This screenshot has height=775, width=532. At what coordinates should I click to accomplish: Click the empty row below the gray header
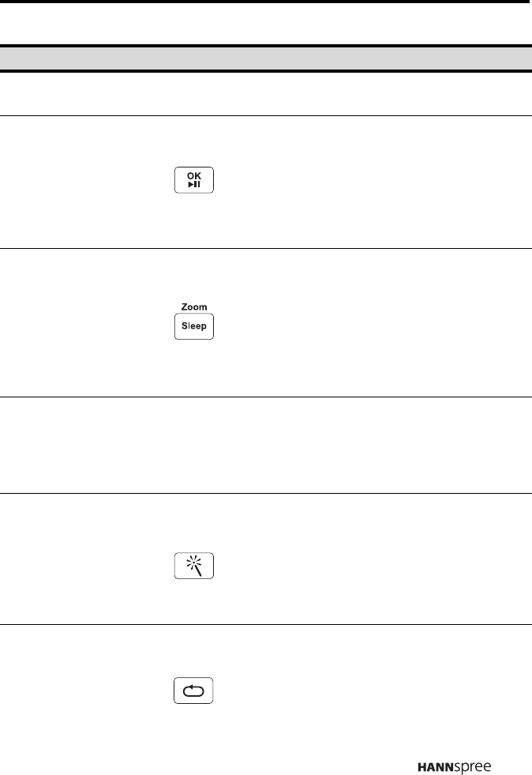[x=266, y=94]
